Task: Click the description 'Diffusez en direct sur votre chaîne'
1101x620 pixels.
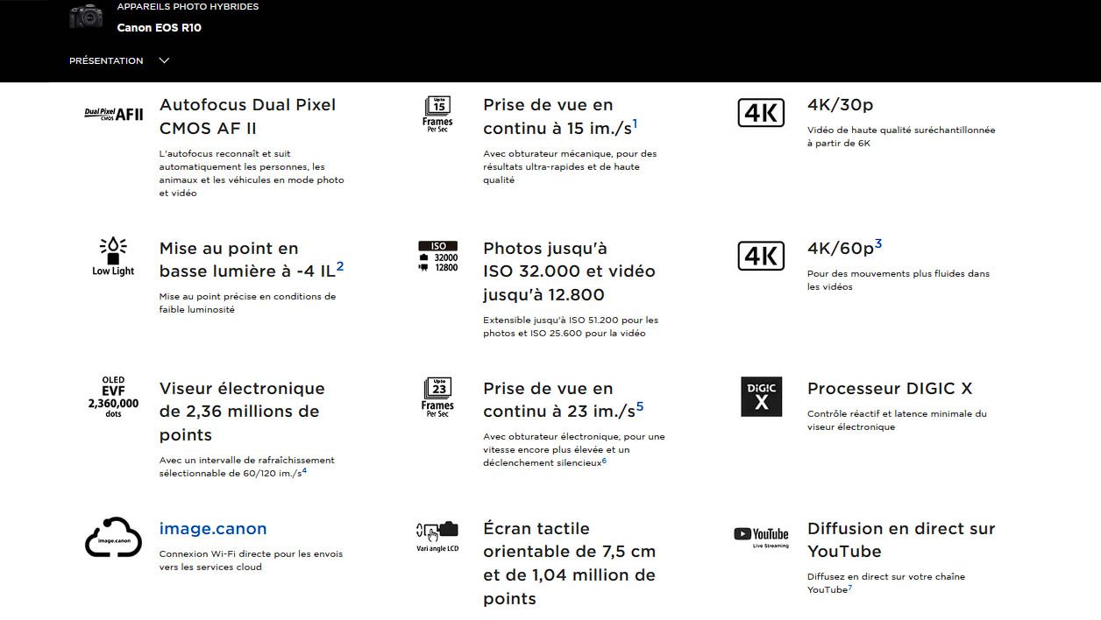Action: [x=886, y=583]
